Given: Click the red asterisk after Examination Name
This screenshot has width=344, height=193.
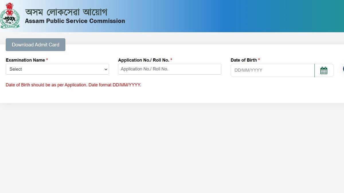Looking at the screenshot, I should pyautogui.click(x=47, y=60).
